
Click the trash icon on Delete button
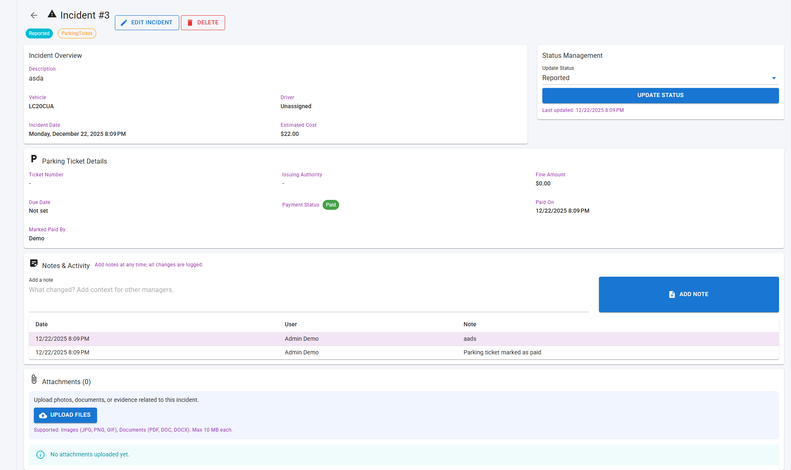click(x=190, y=23)
